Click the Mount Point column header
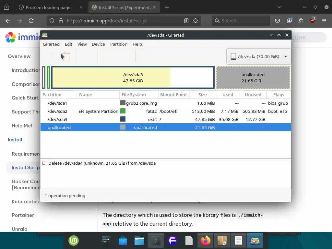The image size is (332, 249). pos(174,95)
